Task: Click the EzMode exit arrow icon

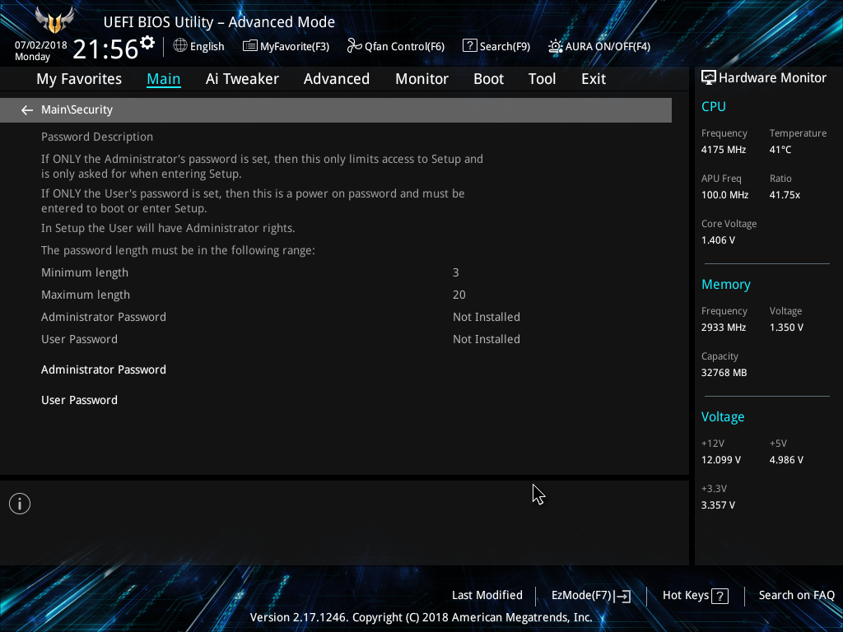Action: tap(622, 596)
